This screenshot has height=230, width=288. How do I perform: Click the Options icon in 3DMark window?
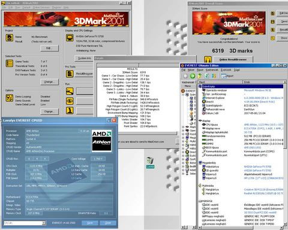pos(10,98)
